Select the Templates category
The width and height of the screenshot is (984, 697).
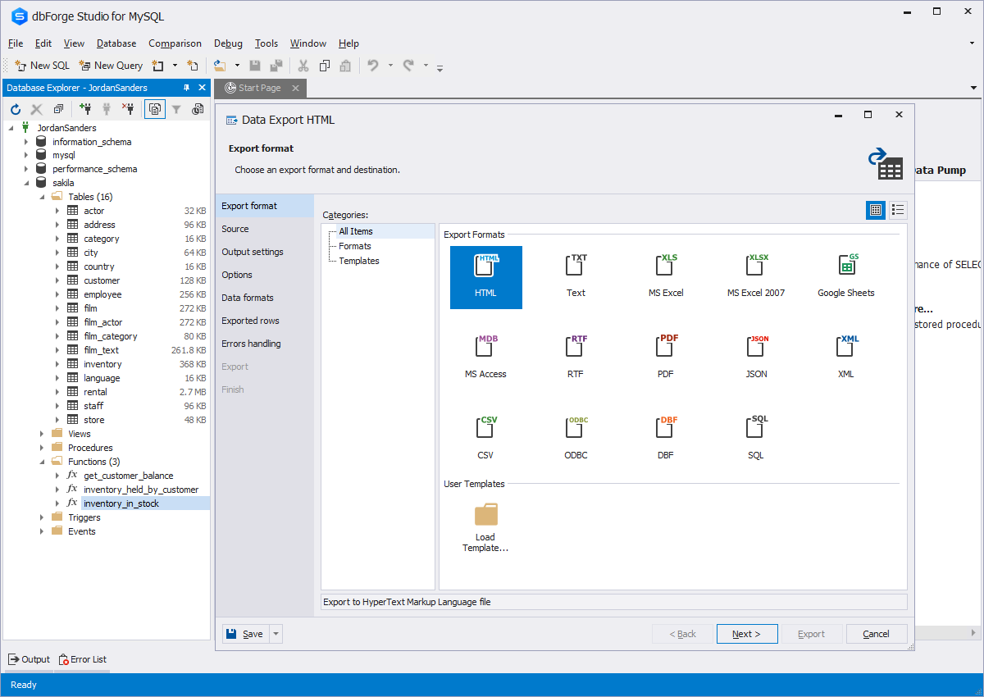pyautogui.click(x=359, y=261)
